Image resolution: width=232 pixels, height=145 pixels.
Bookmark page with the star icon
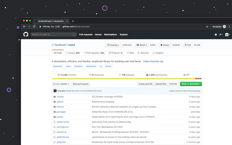[207, 27]
